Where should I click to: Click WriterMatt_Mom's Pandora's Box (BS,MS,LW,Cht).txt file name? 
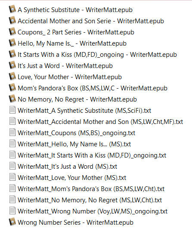click(91, 189)
